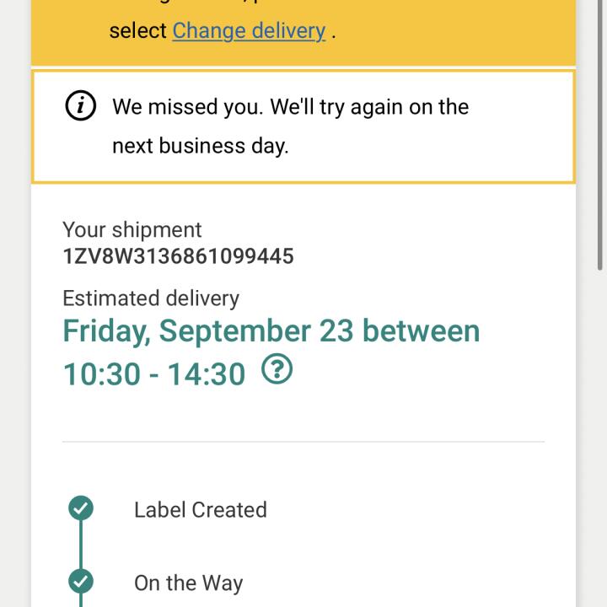The image size is (607, 607).
Task: Click the "next business day." text line
Action: tap(201, 146)
